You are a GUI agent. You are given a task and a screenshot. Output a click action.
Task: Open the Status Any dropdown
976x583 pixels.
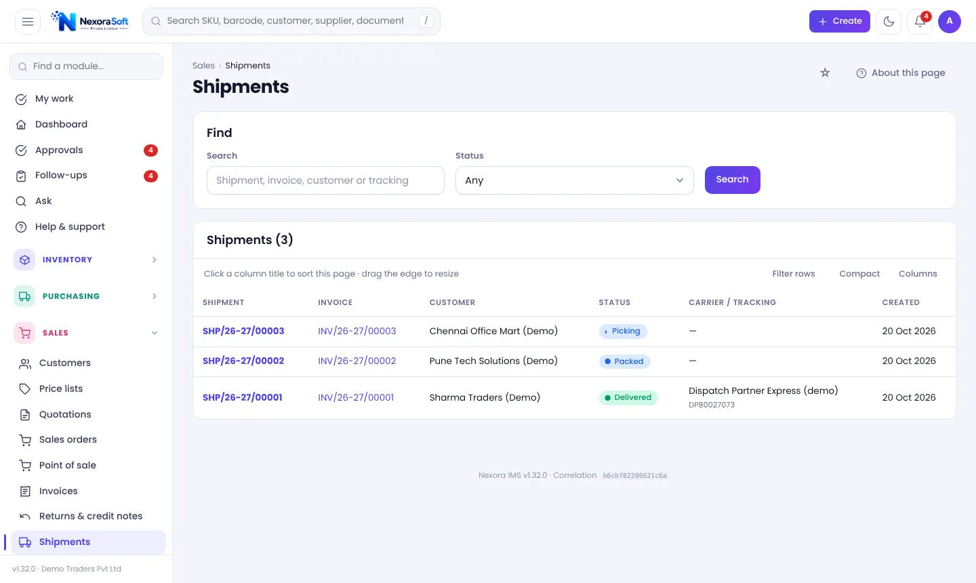coord(574,180)
